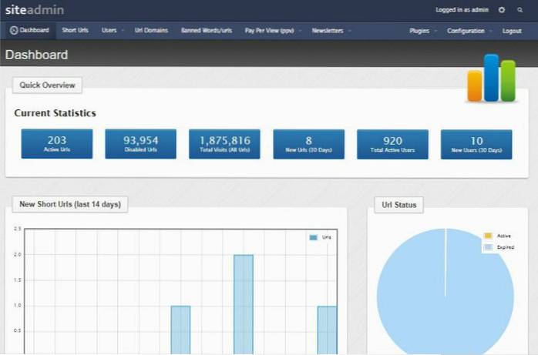The image size is (538, 355).
Task: Toggle the Active legend entry in pie chart
Action: [x=487, y=235]
